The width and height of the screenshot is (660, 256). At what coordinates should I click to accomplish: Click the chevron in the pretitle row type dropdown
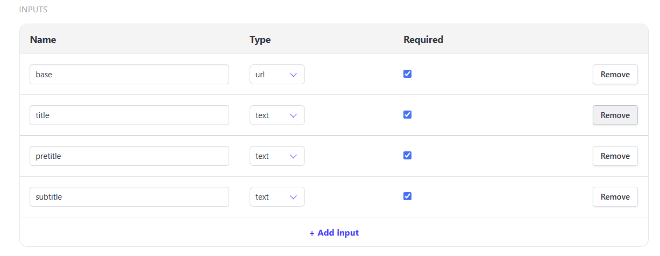coord(293,156)
